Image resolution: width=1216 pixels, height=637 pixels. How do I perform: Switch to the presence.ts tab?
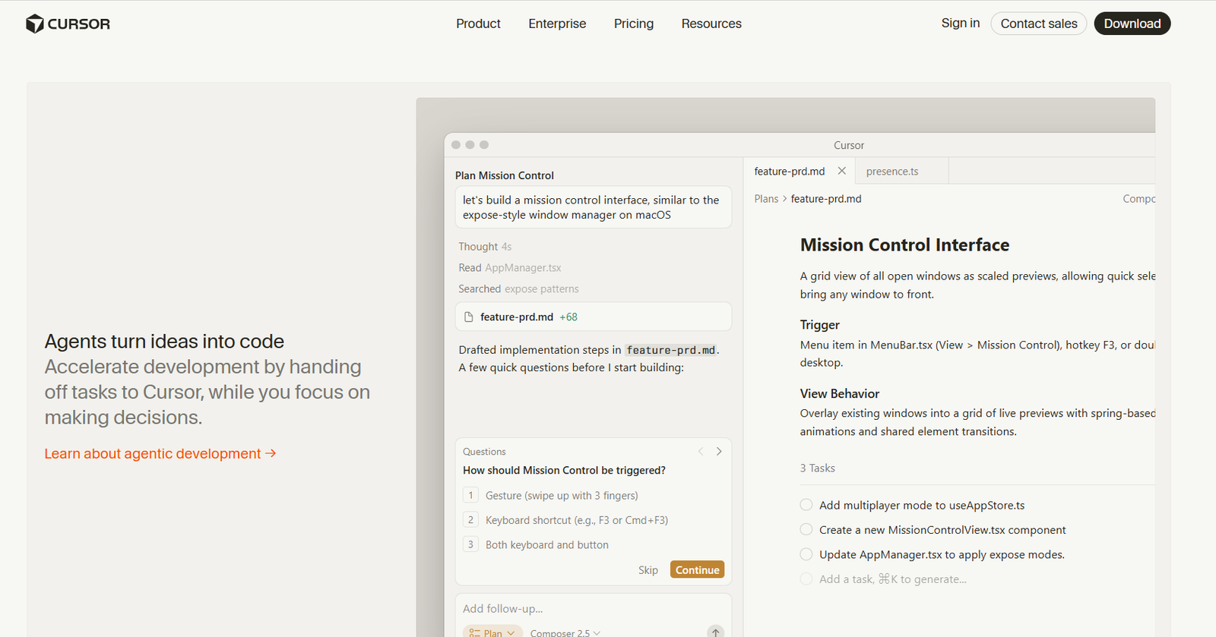pos(892,172)
